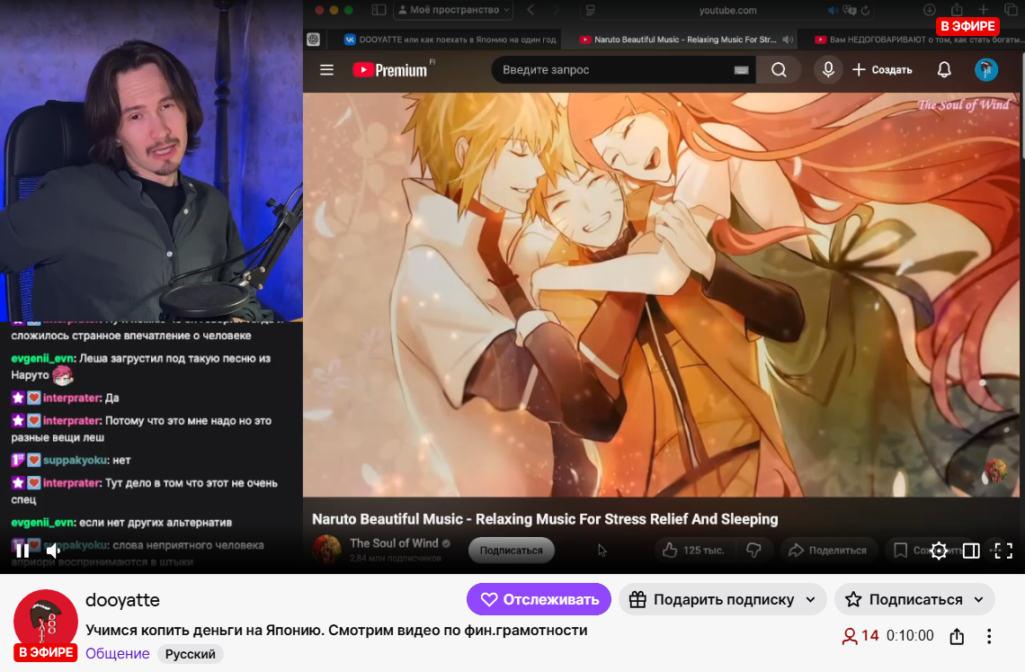This screenshot has width=1025, height=672.
Task: Open the stream's three-dot more menu
Action: (989, 636)
